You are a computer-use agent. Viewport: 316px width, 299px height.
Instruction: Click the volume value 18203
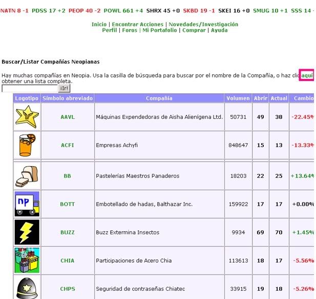coord(238,176)
